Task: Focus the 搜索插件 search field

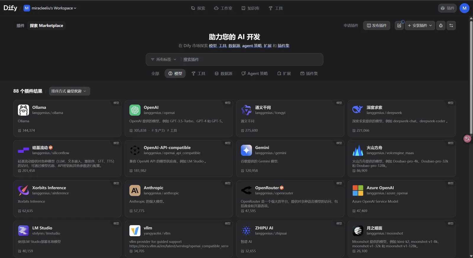Action: 251,60
